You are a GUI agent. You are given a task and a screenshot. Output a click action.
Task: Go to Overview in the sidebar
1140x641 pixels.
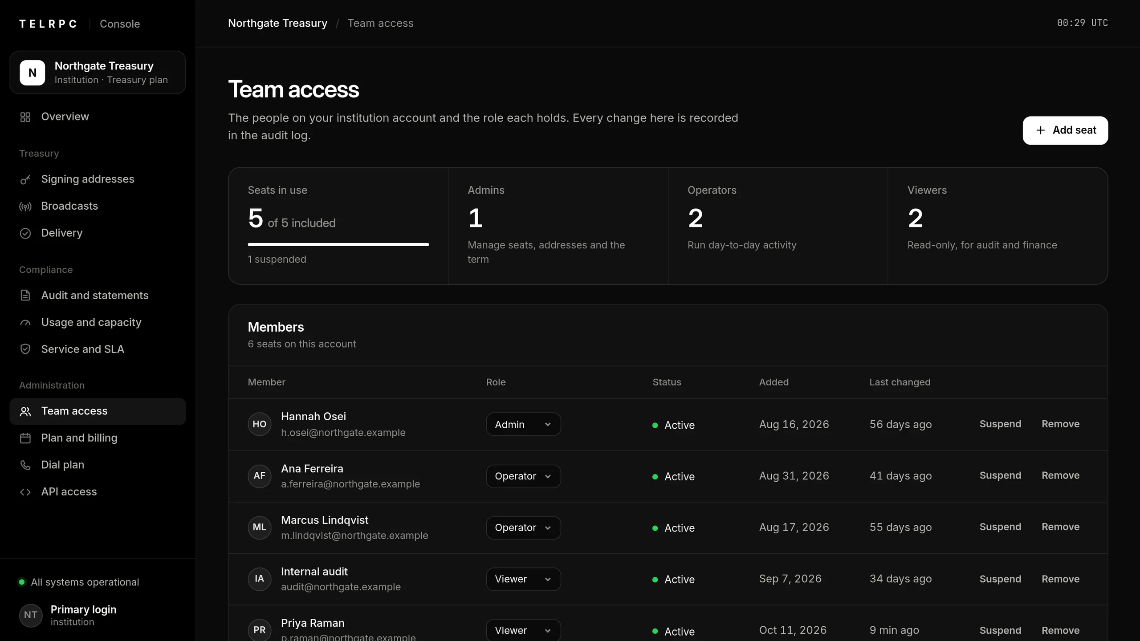pos(98,117)
